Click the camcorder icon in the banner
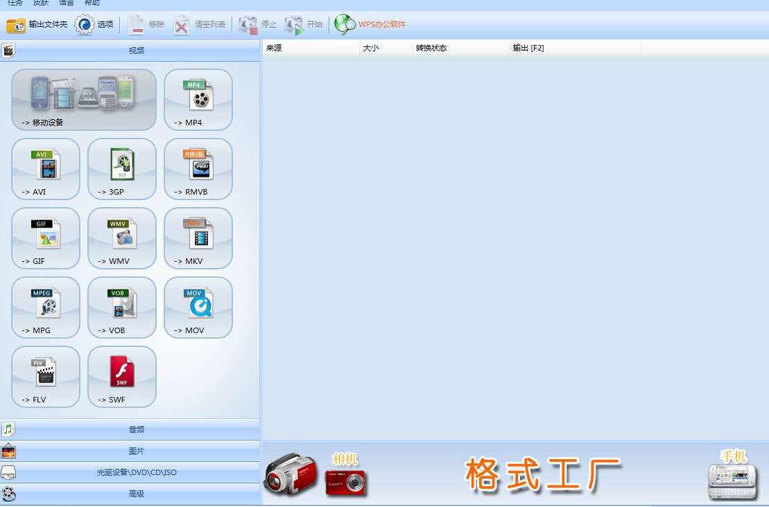The image size is (769, 507). coord(291,474)
